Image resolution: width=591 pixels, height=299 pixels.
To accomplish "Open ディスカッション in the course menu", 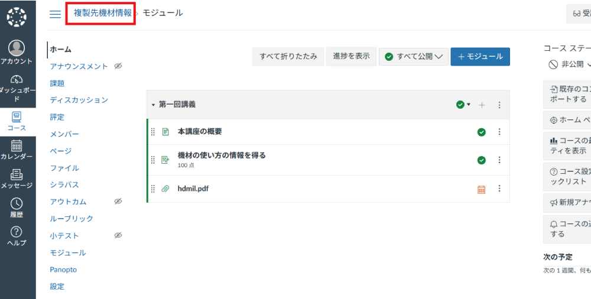I will 79,100.
